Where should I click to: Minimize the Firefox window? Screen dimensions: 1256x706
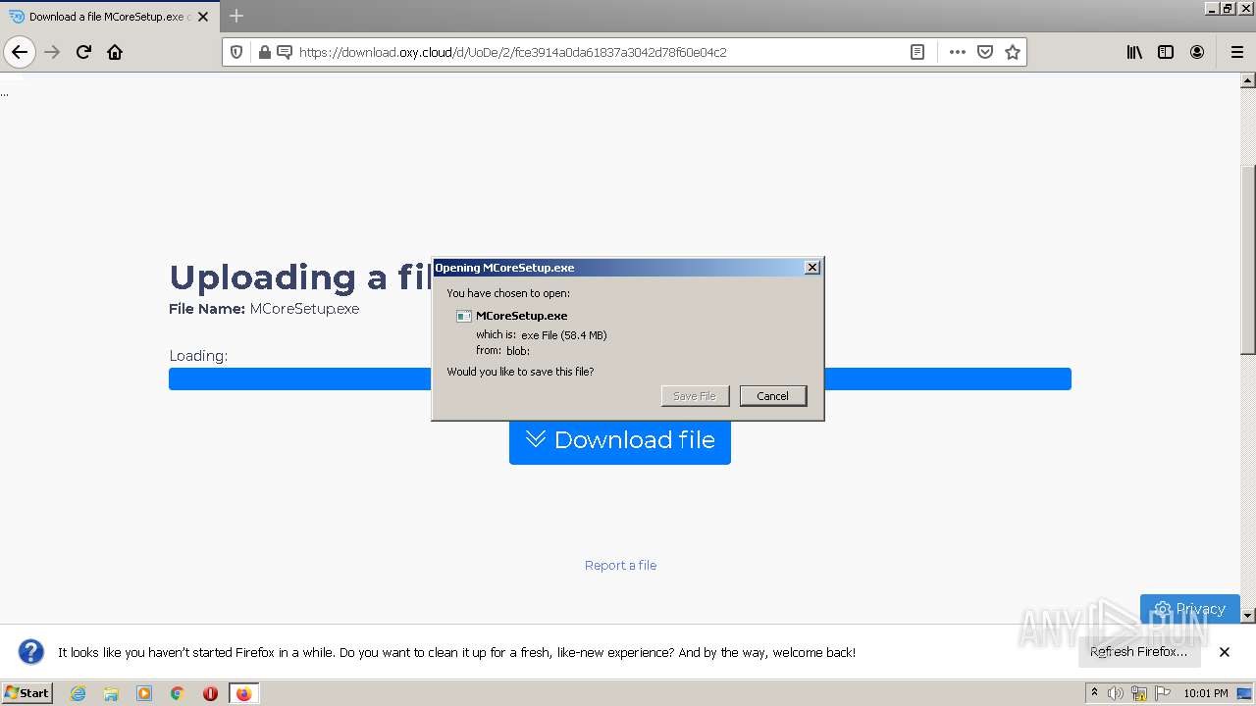[1213, 8]
